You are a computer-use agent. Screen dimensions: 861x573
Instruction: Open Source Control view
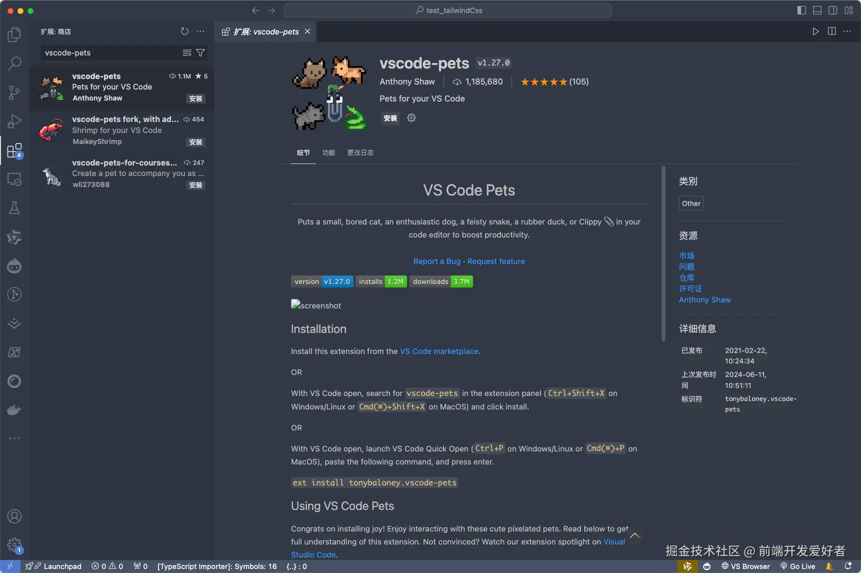click(x=14, y=92)
